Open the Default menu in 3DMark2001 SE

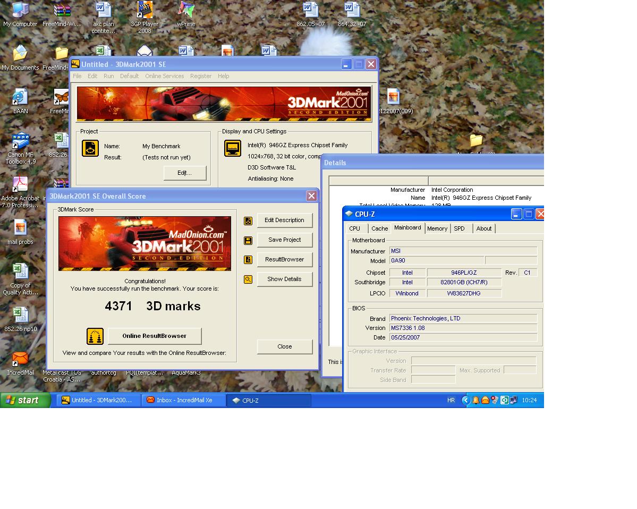[x=129, y=76]
